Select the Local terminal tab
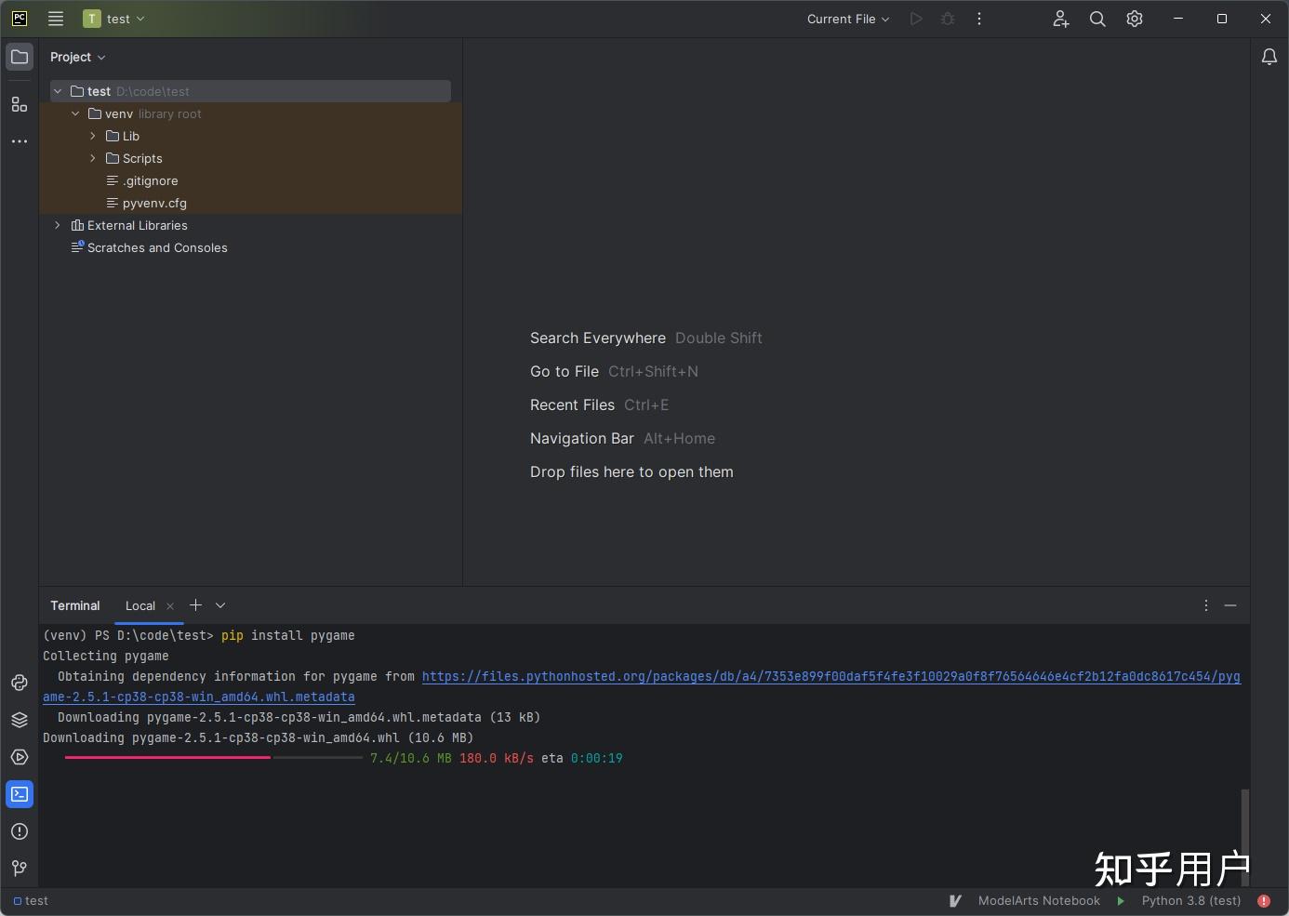 140,605
